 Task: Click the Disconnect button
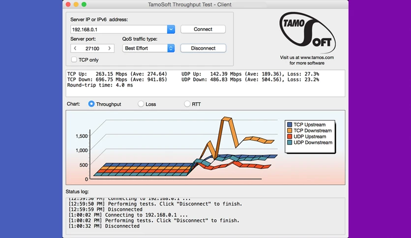[203, 48]
